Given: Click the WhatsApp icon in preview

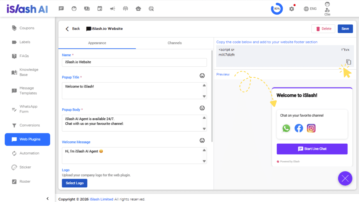Looking at the screenshot, I should tap(286, 128).
